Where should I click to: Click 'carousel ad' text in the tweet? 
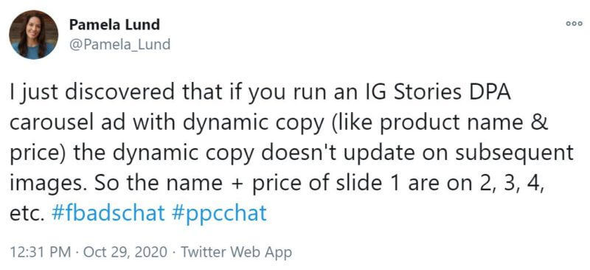coord(68,124)
